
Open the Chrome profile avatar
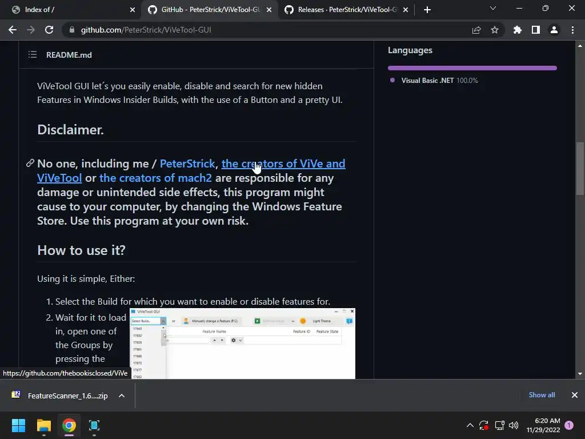click(x=554, y=30)
